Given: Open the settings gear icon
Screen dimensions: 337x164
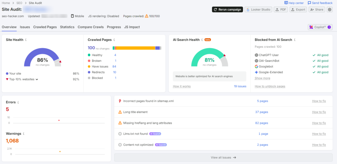Looking at the screenshot, I should click(x=329, y=10).
